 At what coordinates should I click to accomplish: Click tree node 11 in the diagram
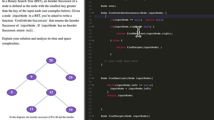[31, 109]
